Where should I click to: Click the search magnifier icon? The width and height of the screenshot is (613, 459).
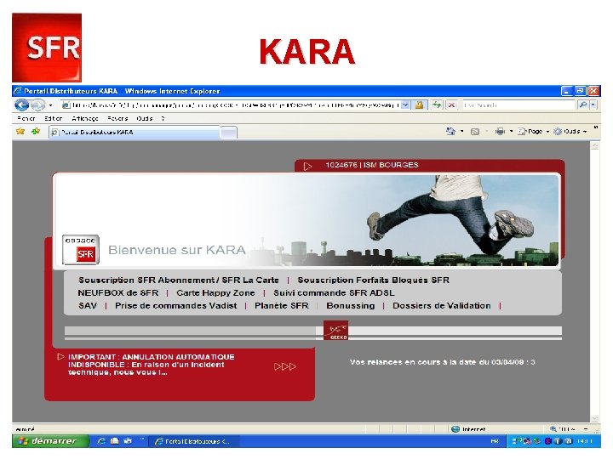tap(583, 105)
